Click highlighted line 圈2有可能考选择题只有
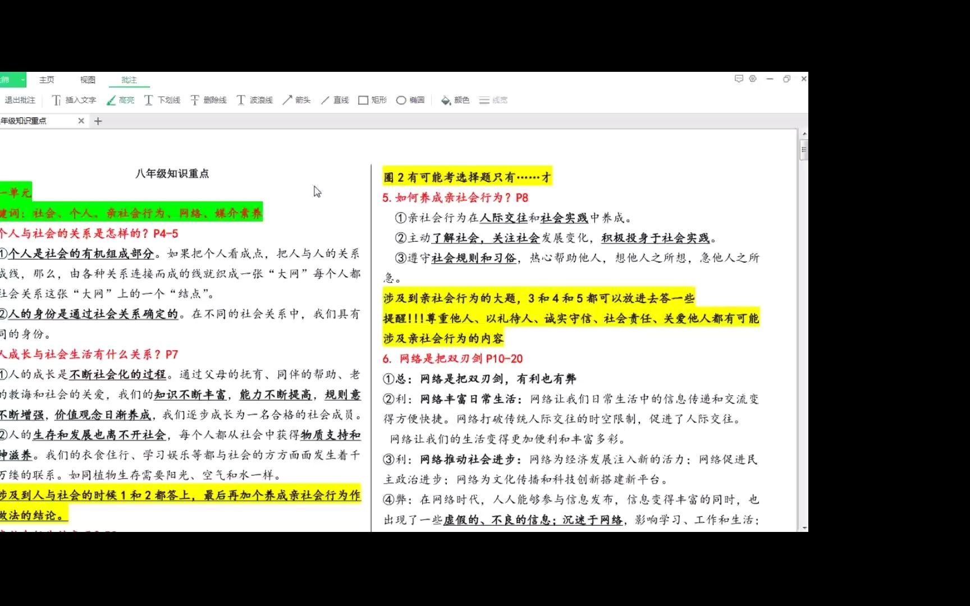Image resolution: width=970 pixels, height=606 pixels. tap(467, 177)
